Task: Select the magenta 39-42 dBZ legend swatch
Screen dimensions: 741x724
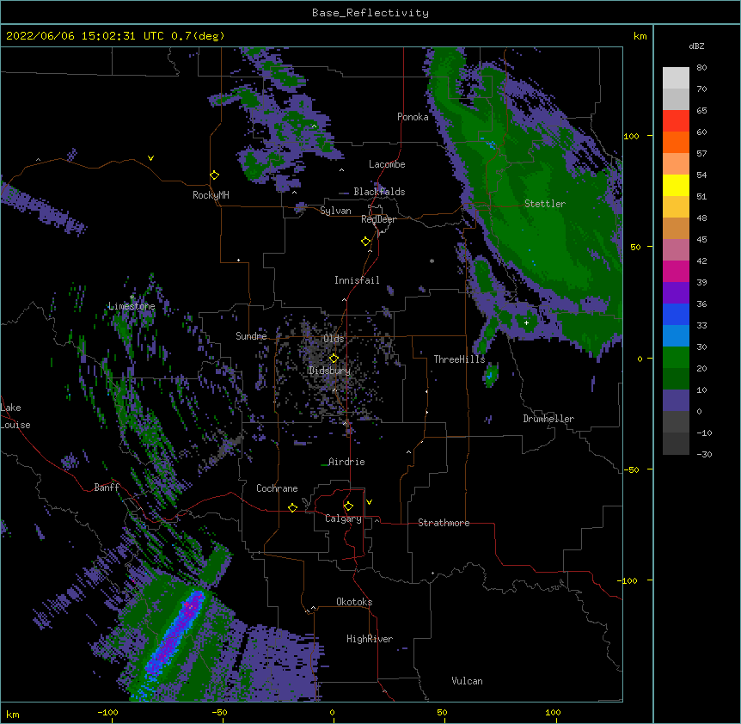Action: [676, 271]
